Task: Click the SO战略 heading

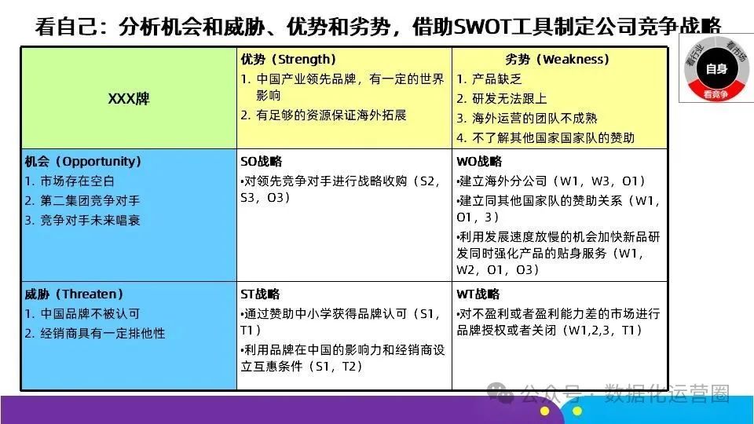Action: [261, 162]
